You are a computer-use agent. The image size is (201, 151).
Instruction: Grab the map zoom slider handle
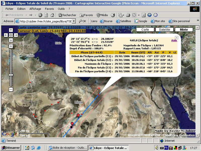11,75
